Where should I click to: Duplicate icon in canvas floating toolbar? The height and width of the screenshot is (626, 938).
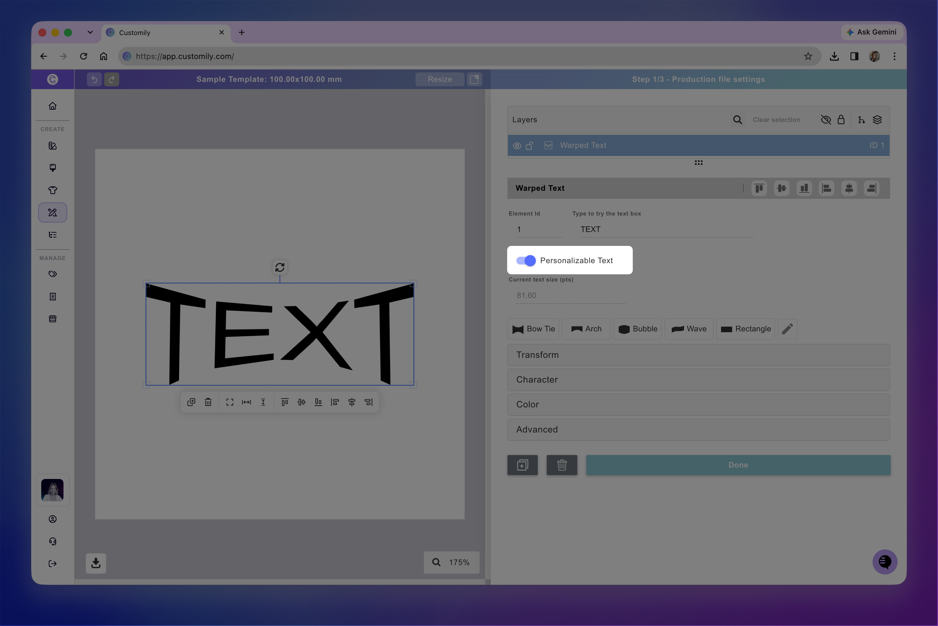pos(191,402)
